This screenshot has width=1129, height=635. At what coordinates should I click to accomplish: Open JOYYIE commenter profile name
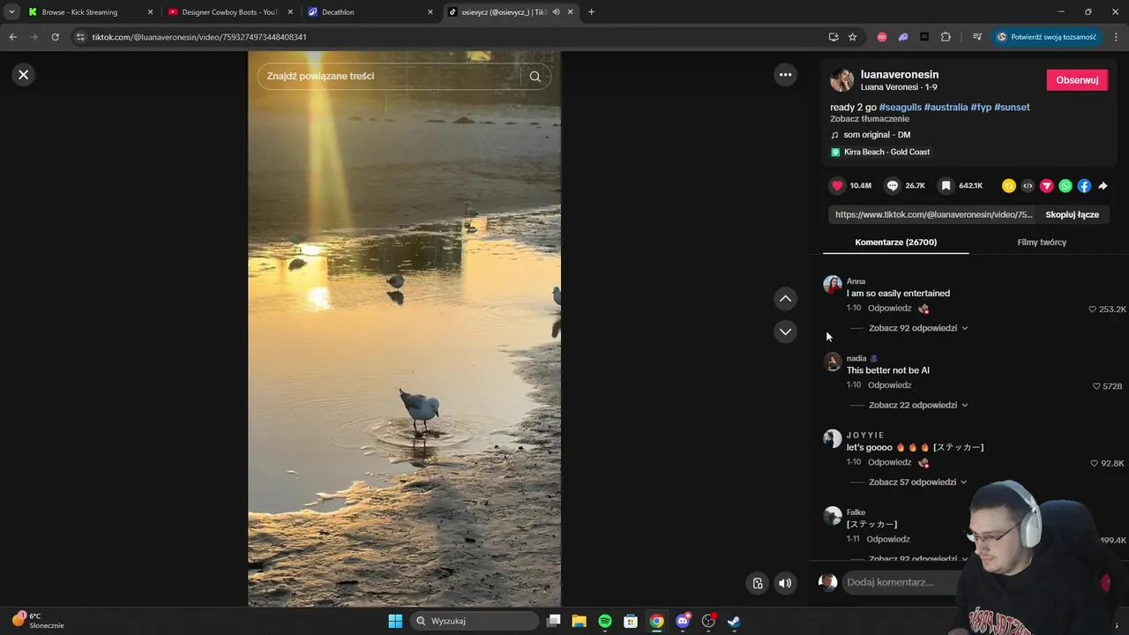click(865, 436)
